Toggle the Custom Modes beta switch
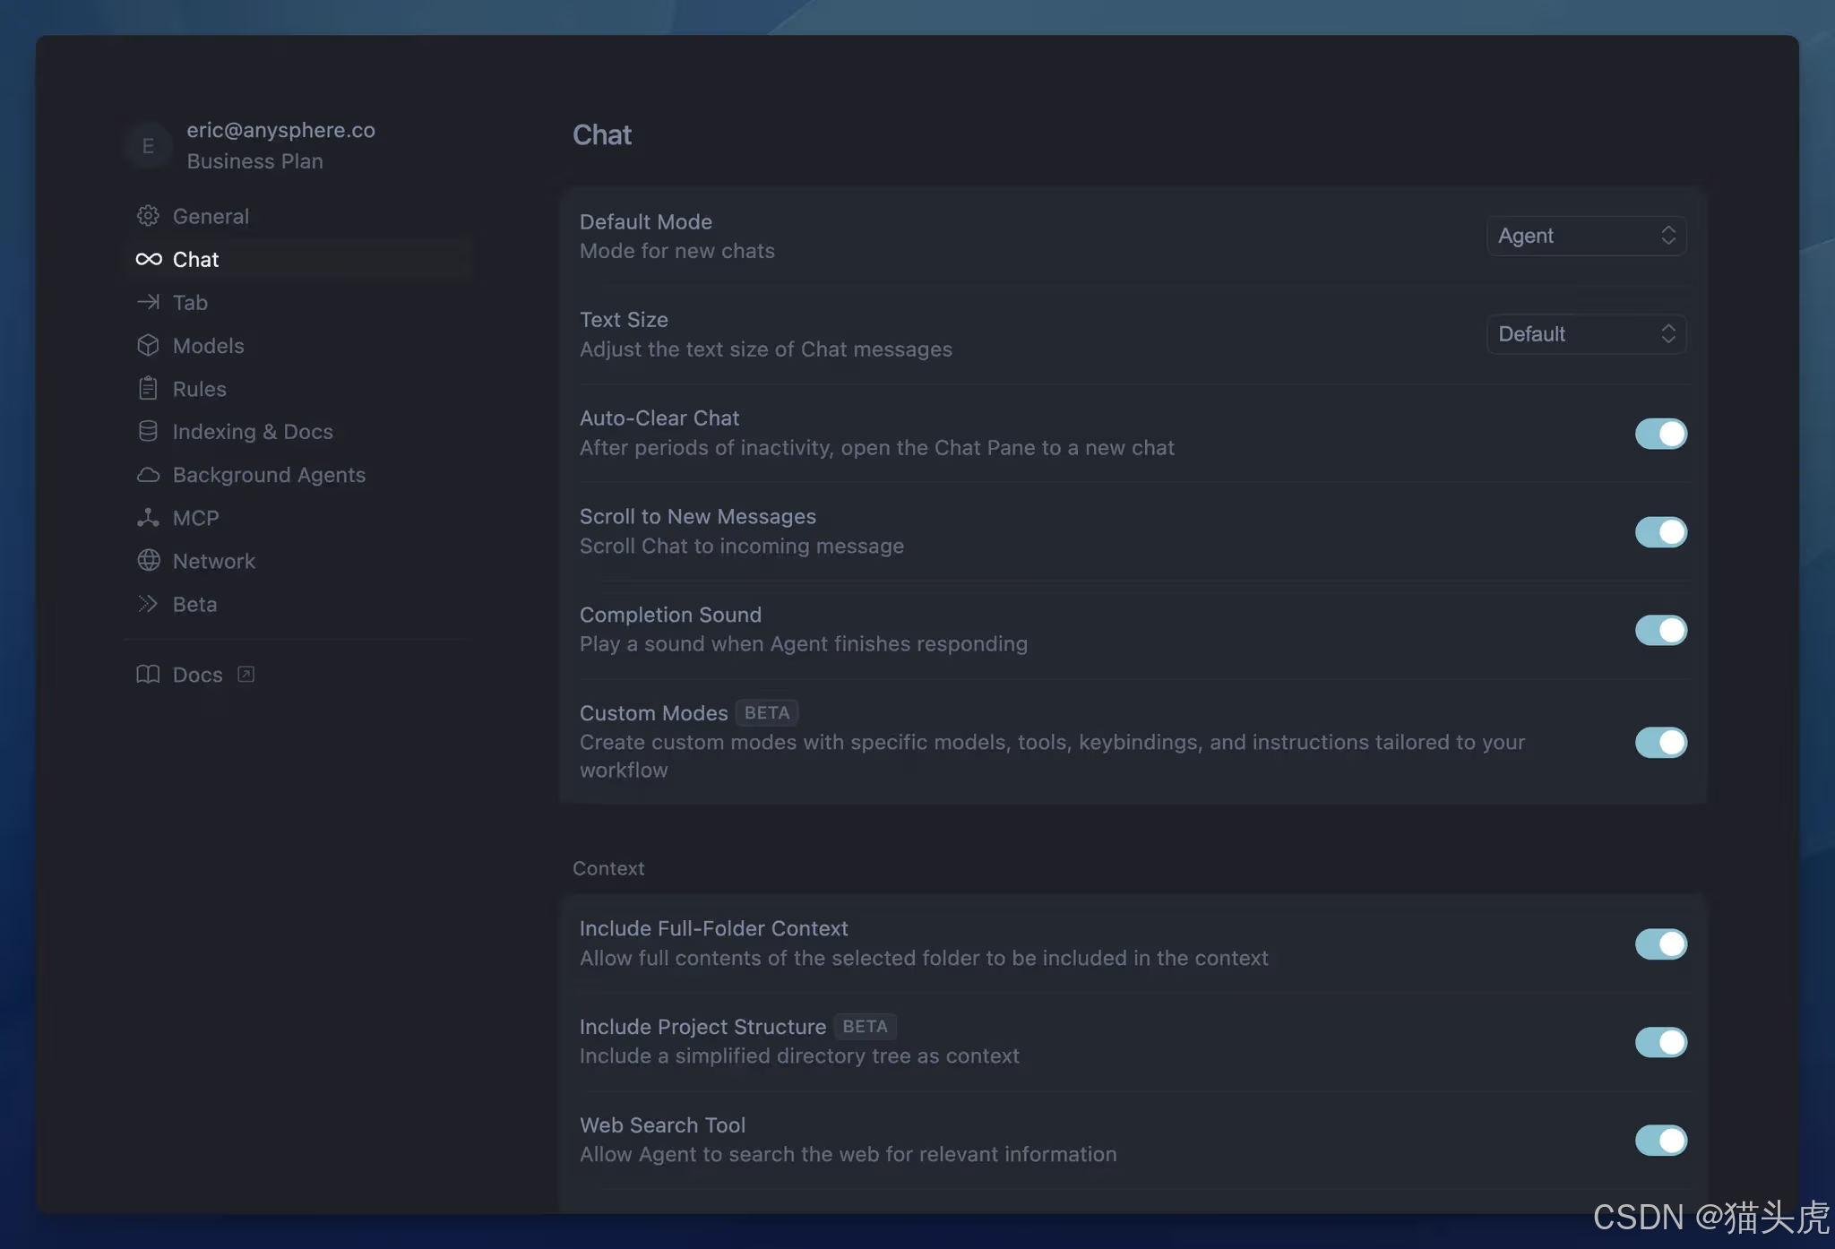The height and width of the screenshot is (1249, 1835). (x=1660, y=742)
